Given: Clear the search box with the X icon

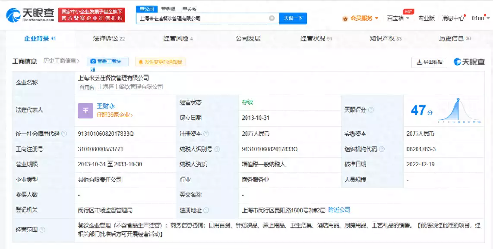Looking at the screenshot, I should (x=272, y=18).
